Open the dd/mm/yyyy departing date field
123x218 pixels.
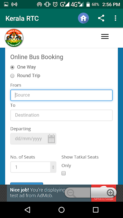[33, 139]
